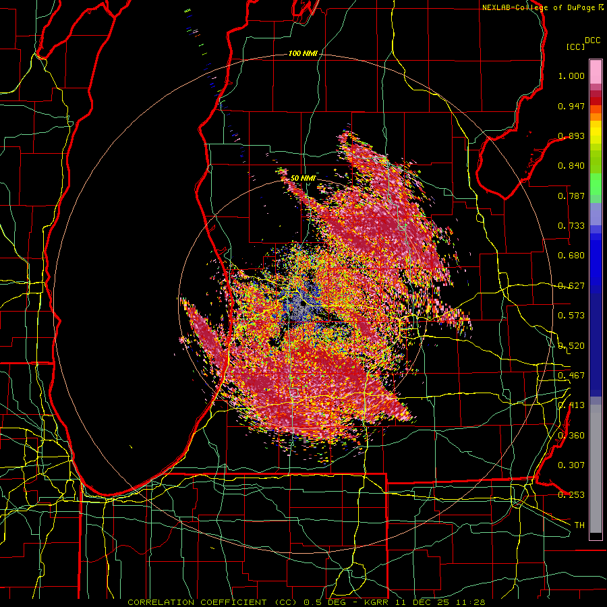
Task: Select the 0.787 value on the color scale
Action: tap(571, 196)
